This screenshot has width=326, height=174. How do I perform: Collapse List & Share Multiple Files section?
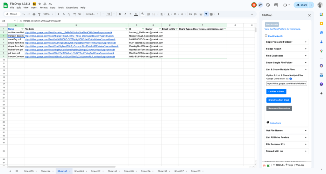[286, 69]
